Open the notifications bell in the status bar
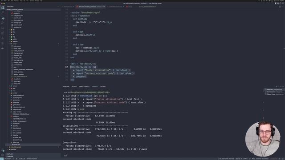 click(282, 159)
